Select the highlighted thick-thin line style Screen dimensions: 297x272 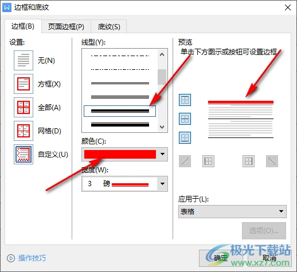coord(120,111)
